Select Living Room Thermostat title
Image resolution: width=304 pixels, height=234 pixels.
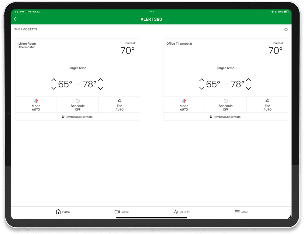(x=27, y=45)
